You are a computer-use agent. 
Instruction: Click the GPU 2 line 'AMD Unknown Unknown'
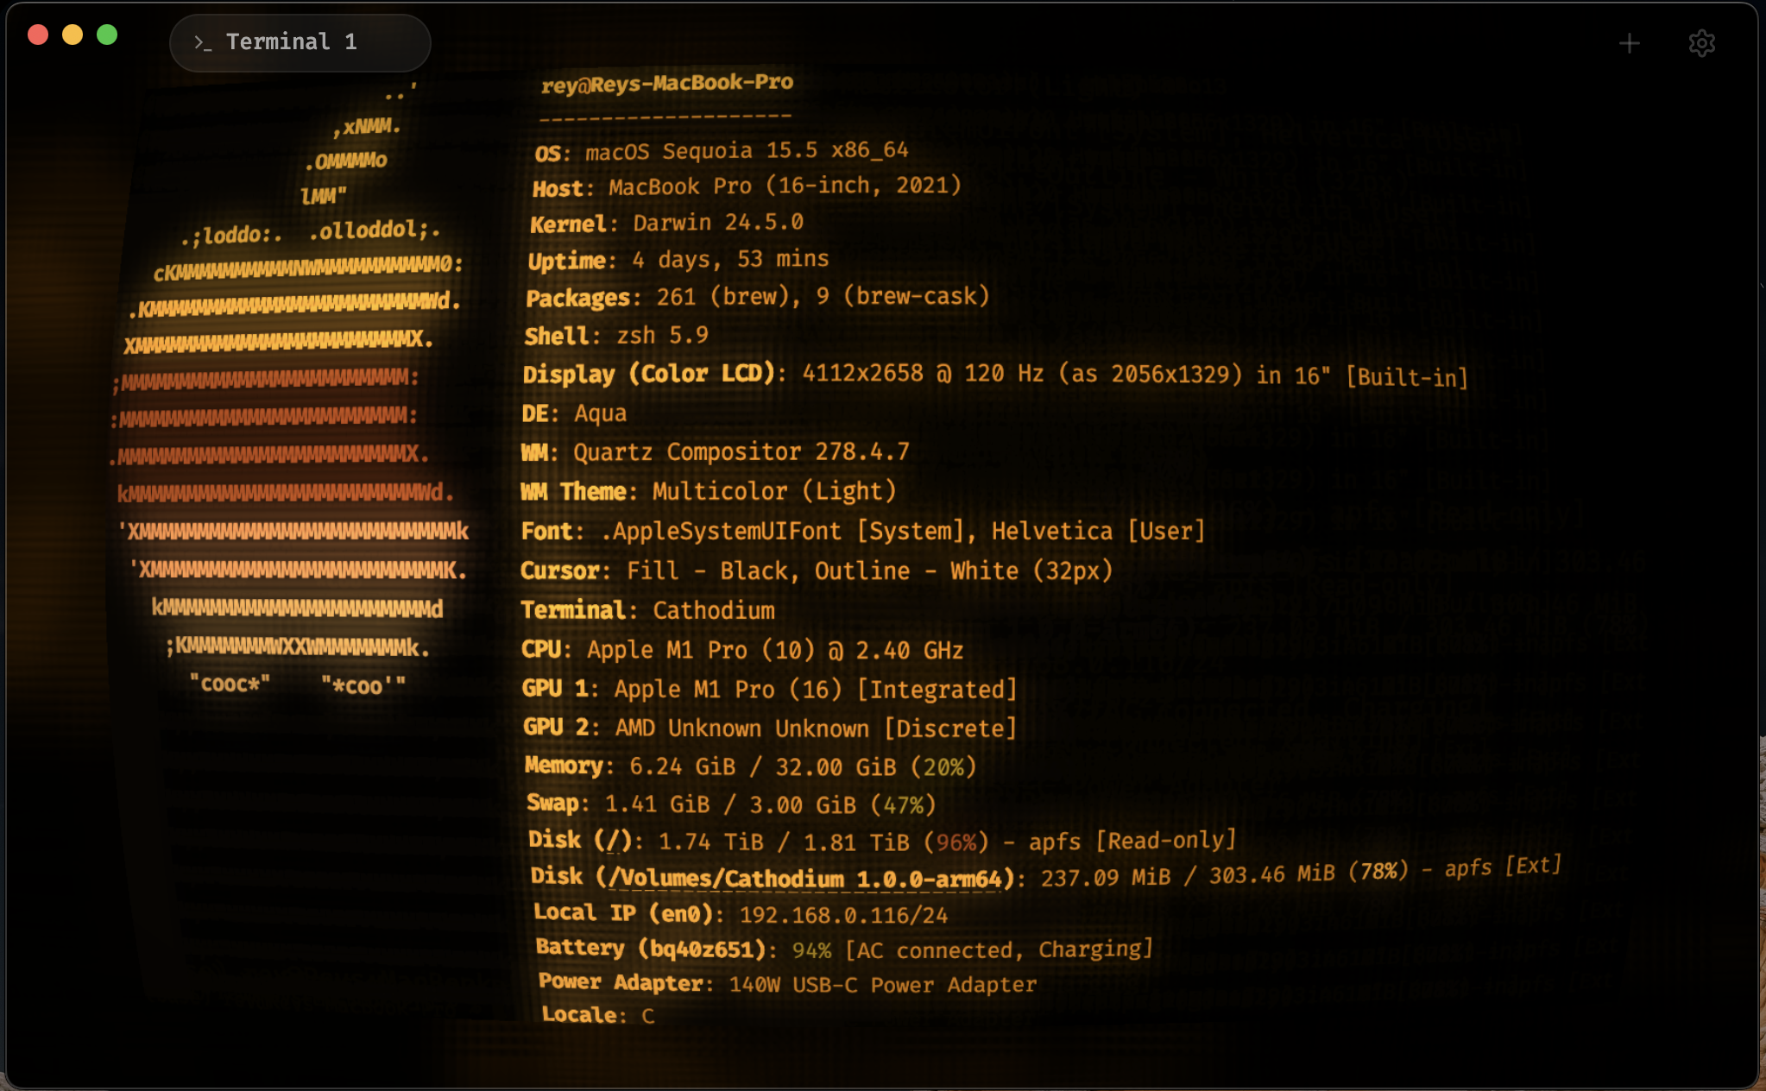[742, 728]
